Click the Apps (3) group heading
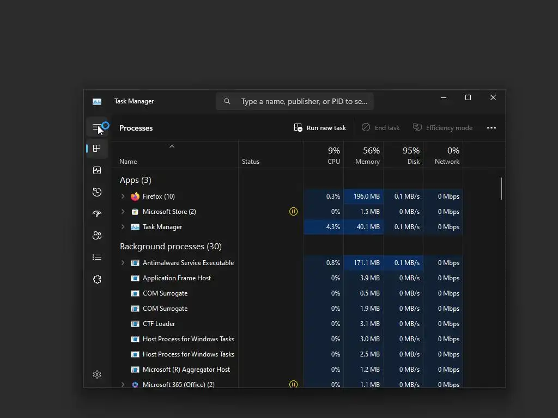 pyautogui.click(x=136, y=180)
